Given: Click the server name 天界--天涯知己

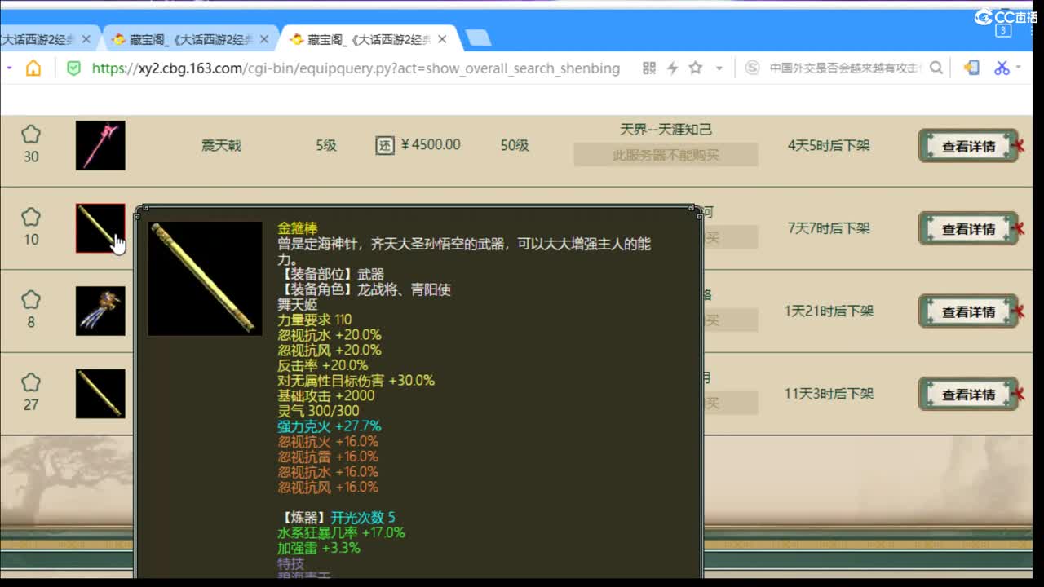Looking at the screenshot, I should pyautogui.click(x=666, y=130).
